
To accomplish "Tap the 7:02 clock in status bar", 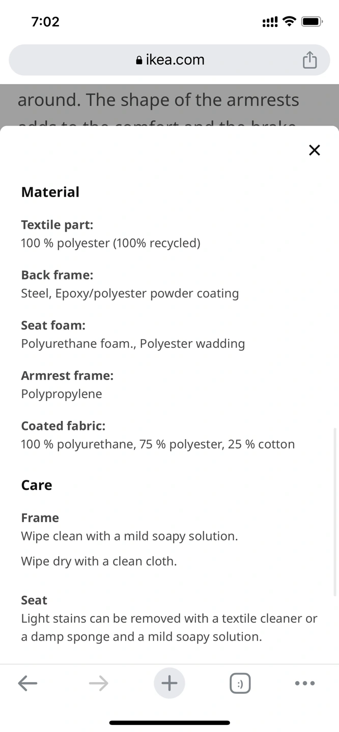I will tap(45, 21).
